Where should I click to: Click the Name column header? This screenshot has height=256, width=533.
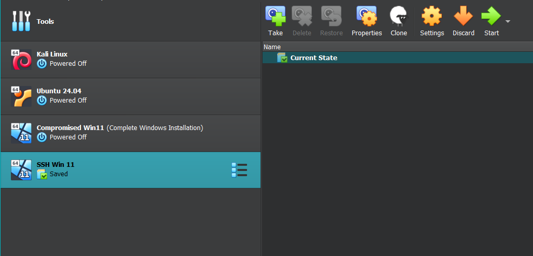tap(398, 47)
